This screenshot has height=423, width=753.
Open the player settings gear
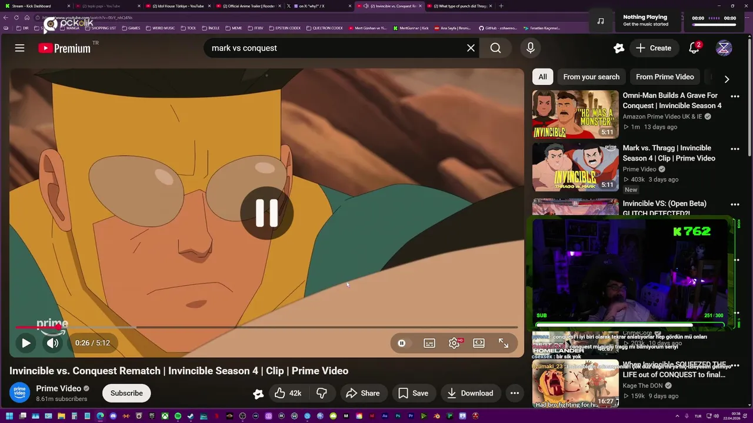click(x=454, y=343)
